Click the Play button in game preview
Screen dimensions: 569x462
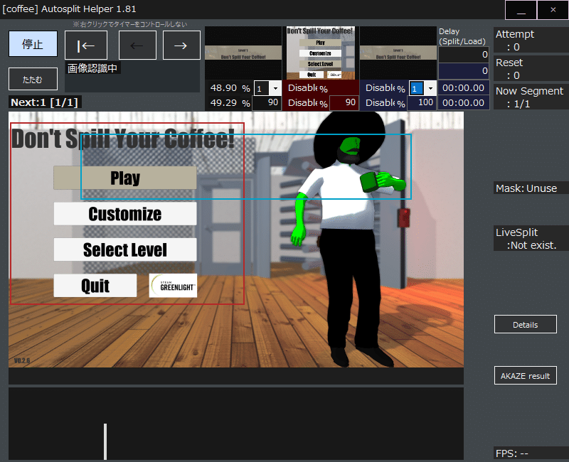pos(125,178)
